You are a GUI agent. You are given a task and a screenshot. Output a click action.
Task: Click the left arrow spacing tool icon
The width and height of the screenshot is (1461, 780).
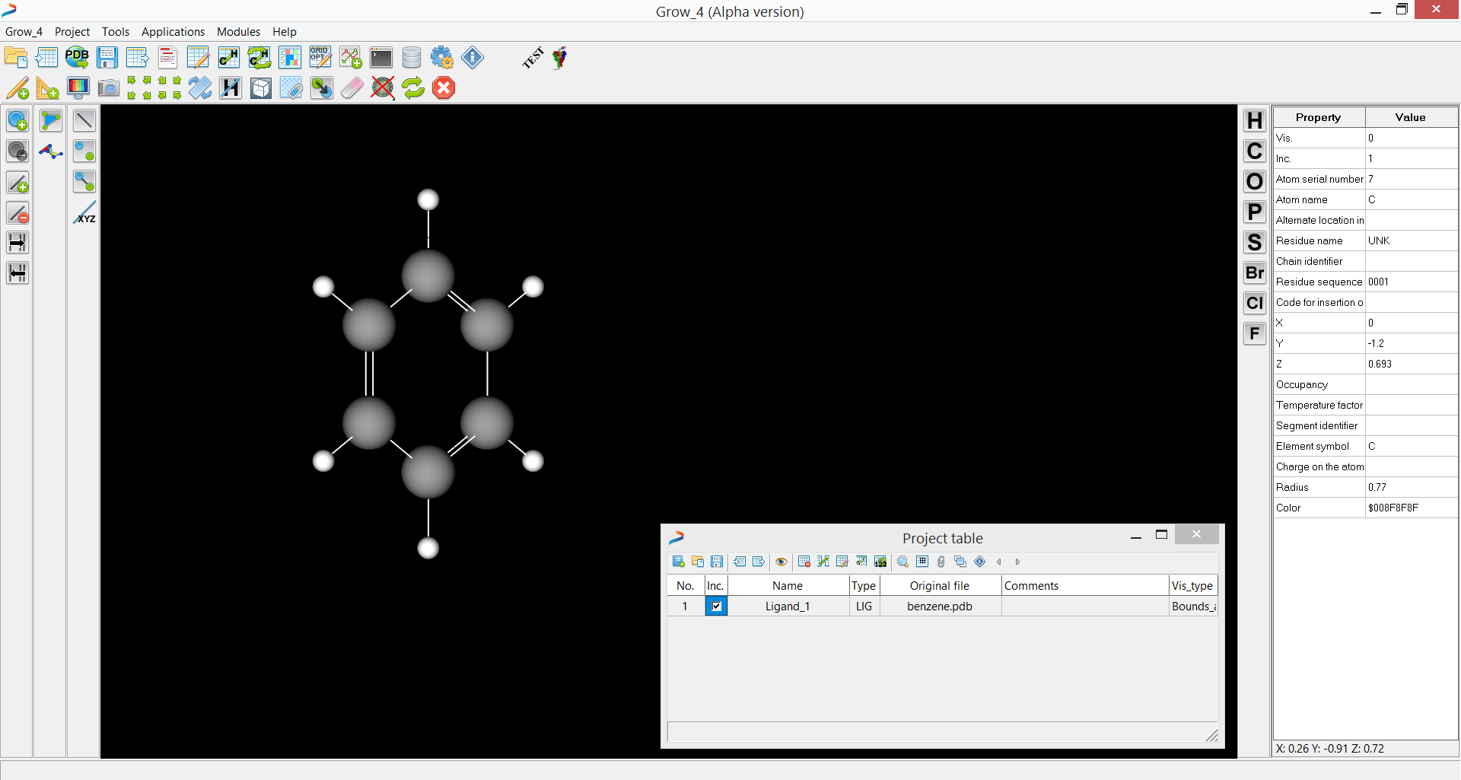click(x=18, y=272)
